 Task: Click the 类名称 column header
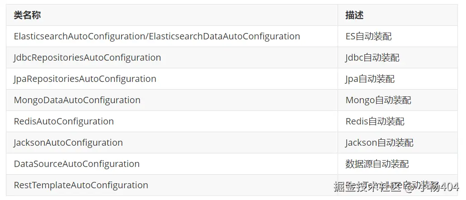[x=27, y=15]
